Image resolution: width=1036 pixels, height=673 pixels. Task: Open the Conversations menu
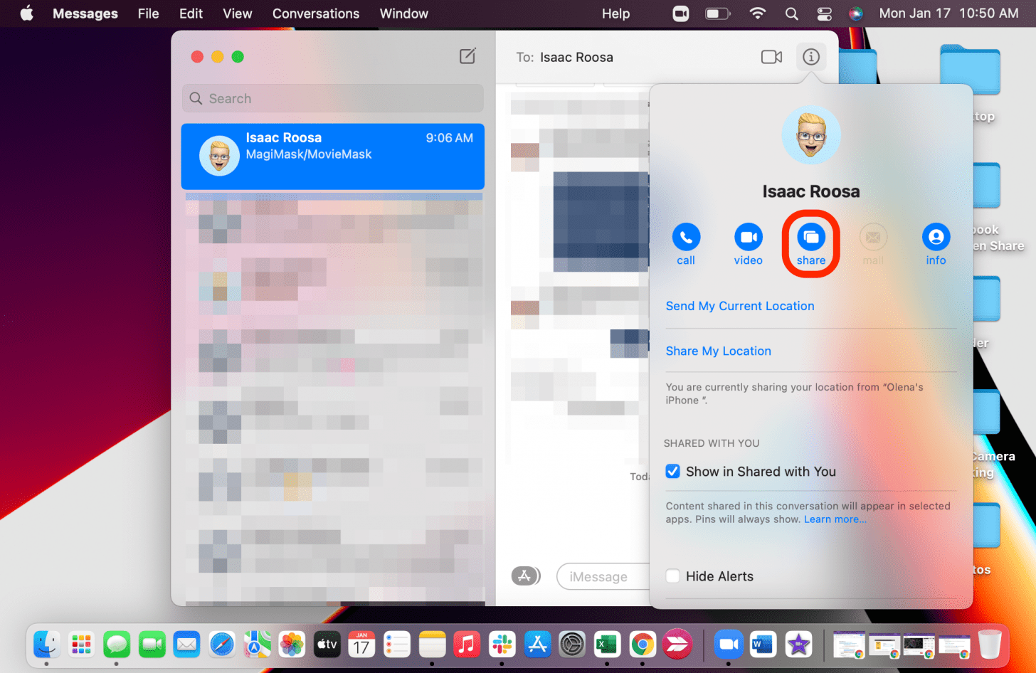click(x=316, y=13)
